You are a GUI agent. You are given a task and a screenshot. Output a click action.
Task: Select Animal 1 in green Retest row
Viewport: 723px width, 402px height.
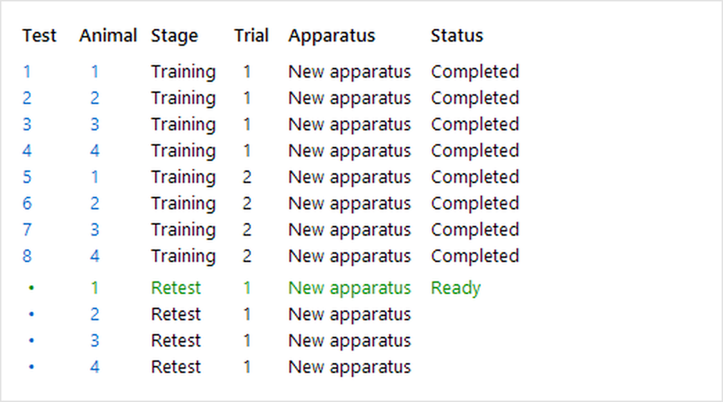pyautogui.click(x=94, y=288)
